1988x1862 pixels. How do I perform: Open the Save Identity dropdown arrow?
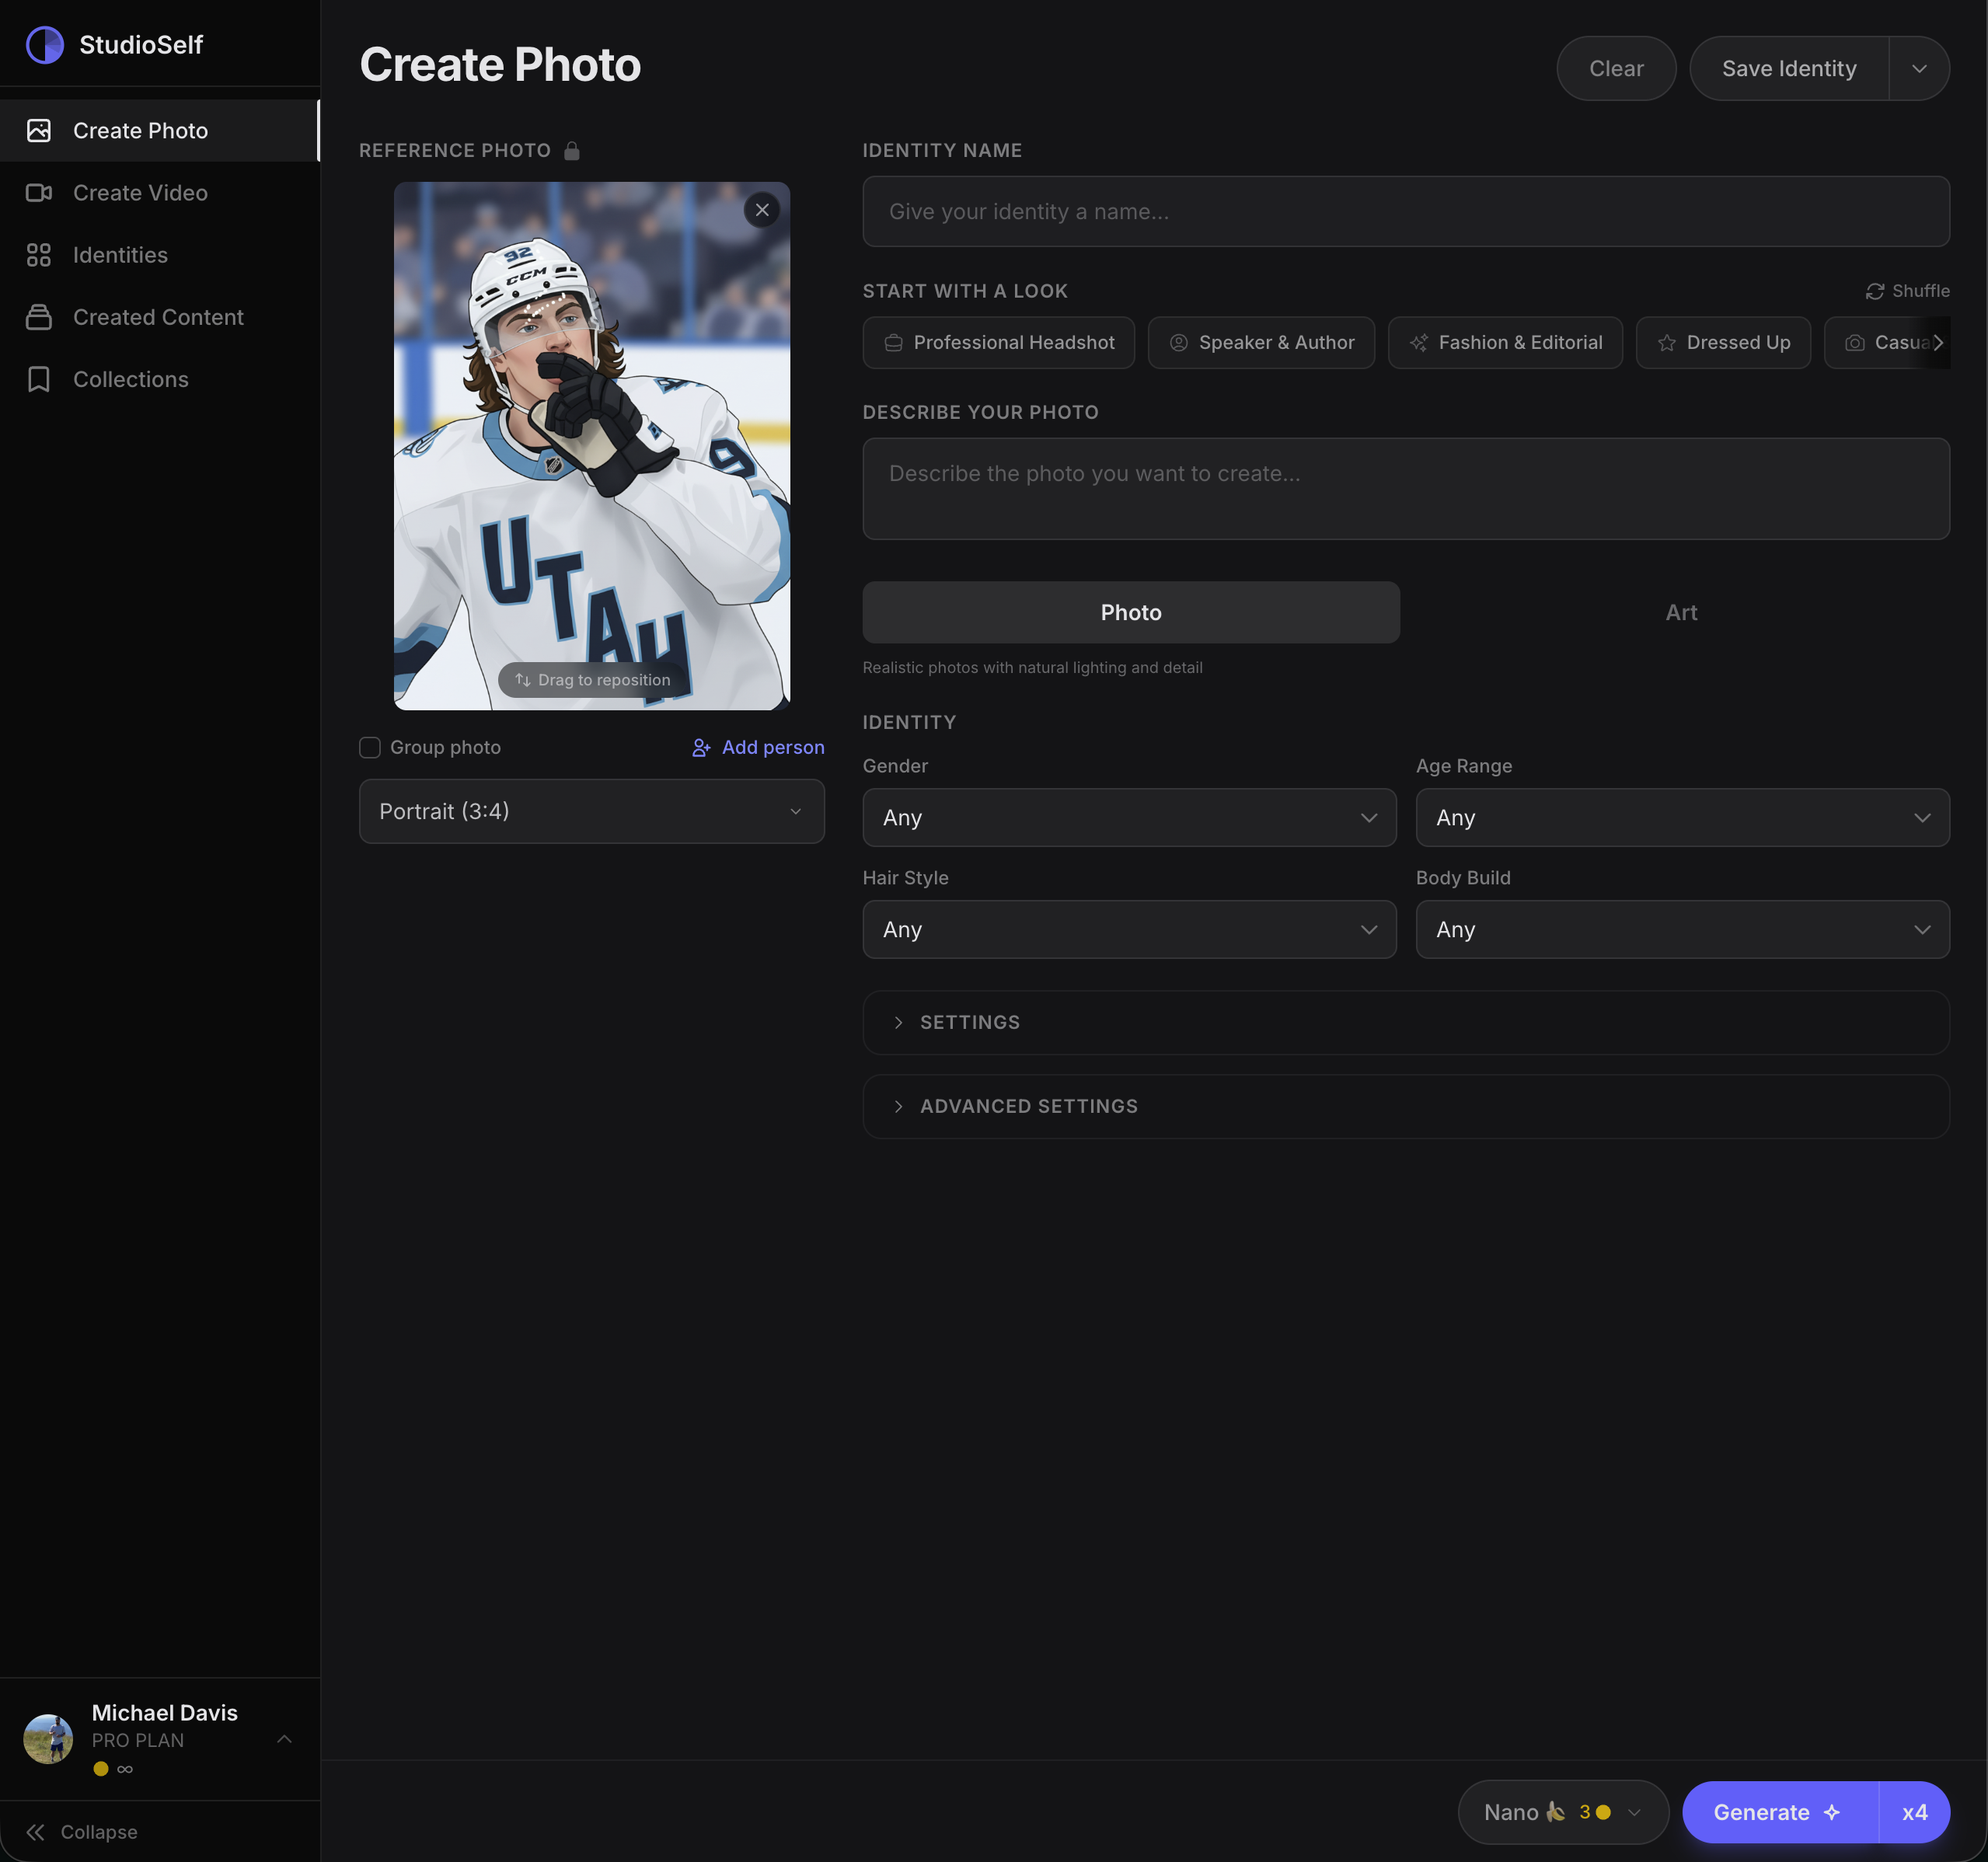(1919, 68)
